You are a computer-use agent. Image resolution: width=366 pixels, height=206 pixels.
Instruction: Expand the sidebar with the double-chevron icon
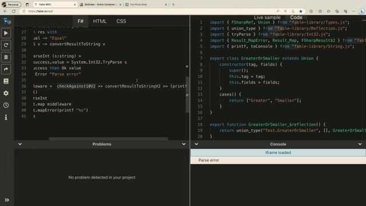(7, 200)
